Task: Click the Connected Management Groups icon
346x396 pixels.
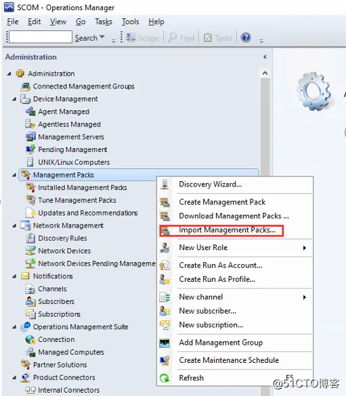Action: coord(25,86)
